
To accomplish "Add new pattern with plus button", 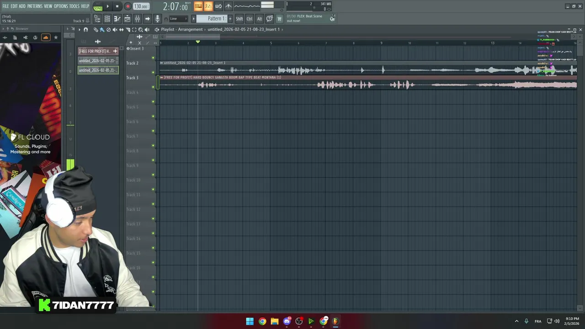I will [x=230, y=19].
